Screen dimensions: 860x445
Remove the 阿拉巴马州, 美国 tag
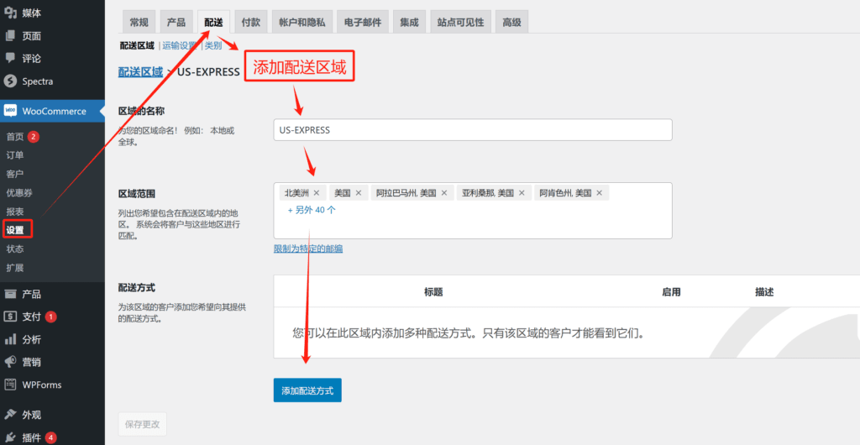point(444,193)
